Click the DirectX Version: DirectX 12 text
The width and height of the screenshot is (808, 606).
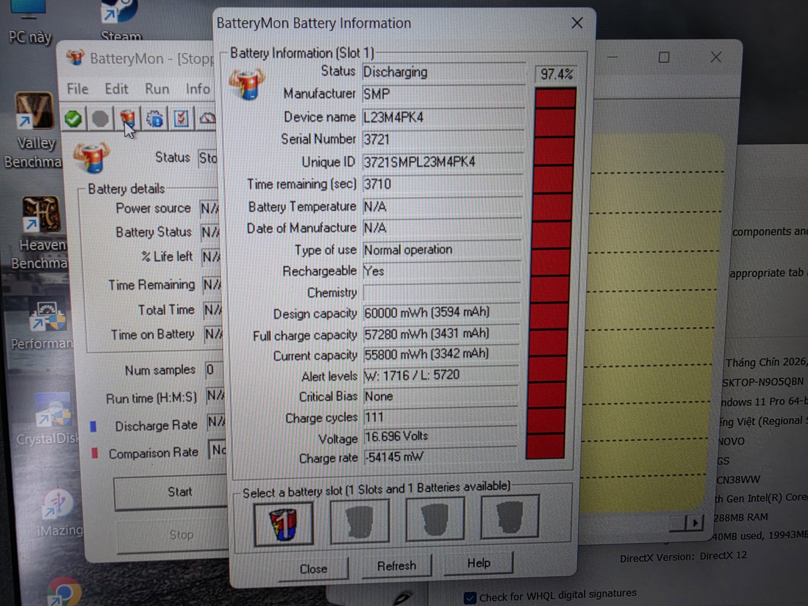pos(683,556)
